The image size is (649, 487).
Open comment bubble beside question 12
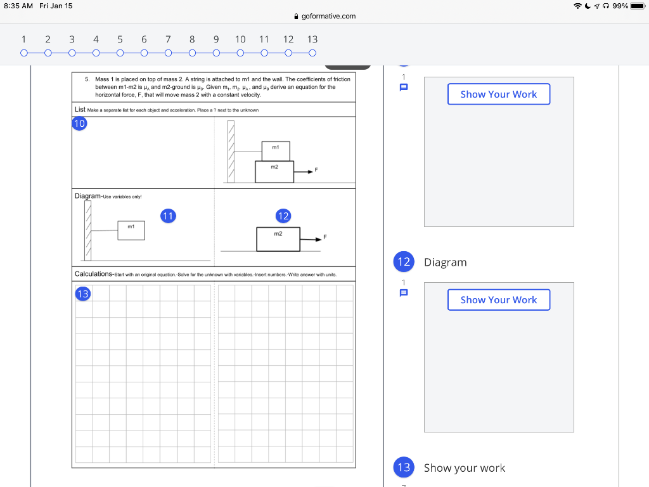[x=403, y=292]
